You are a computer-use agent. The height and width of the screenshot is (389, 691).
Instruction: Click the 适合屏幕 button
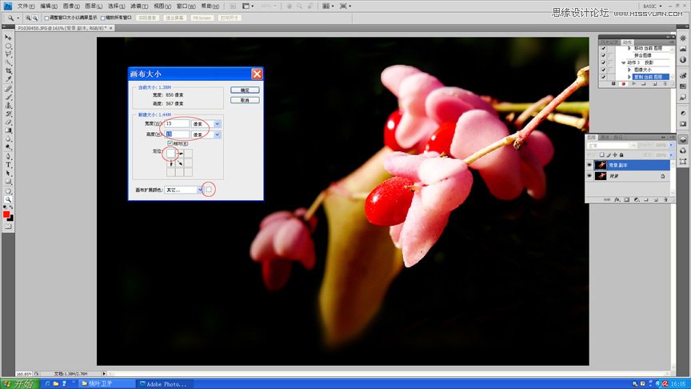[175, 18]
